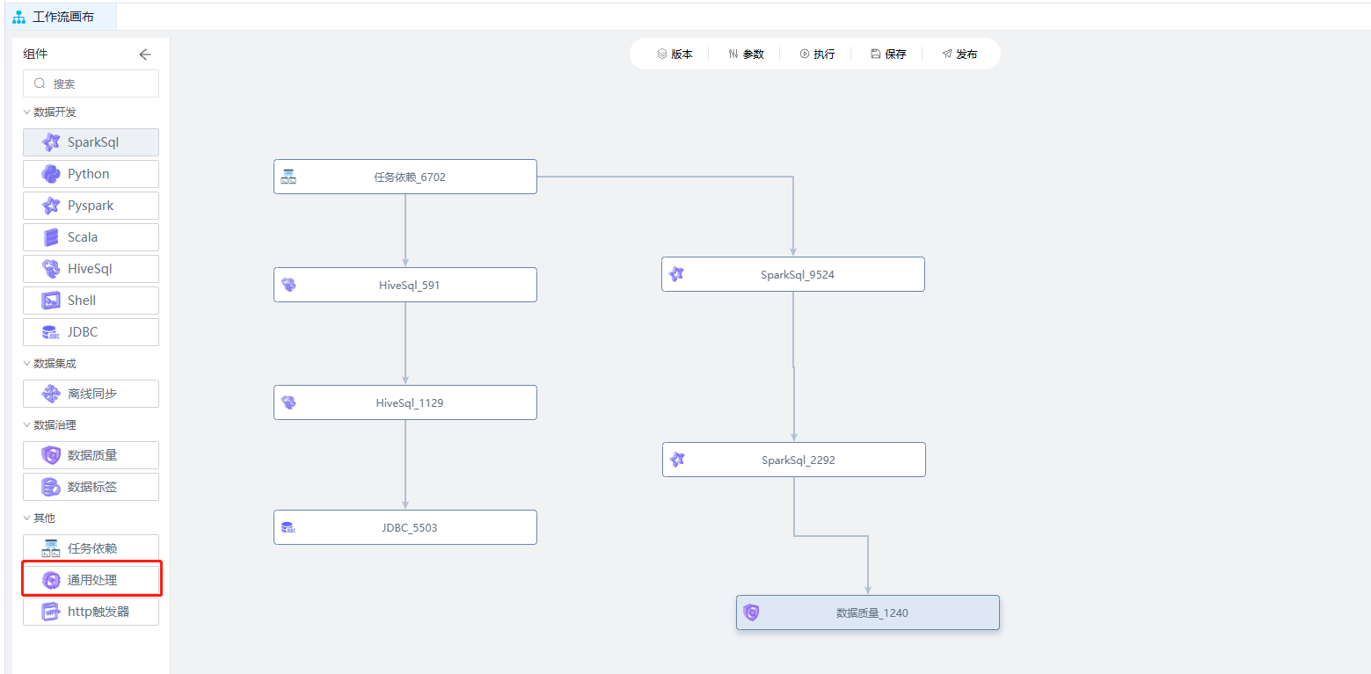
Task: Click icon on node HiveSql_1129
Action: click(x=288, y=402)
